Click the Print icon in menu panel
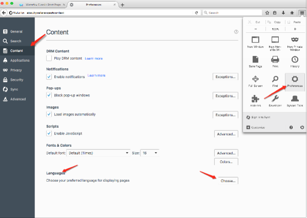The width and height of the screenshot is (307, 218). [275, 60]
